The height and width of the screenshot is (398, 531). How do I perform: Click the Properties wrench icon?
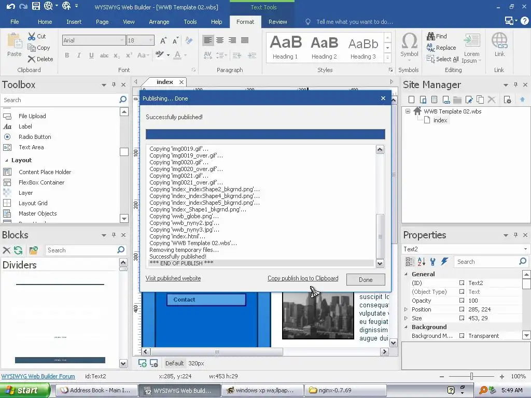[x=433, y=261]
